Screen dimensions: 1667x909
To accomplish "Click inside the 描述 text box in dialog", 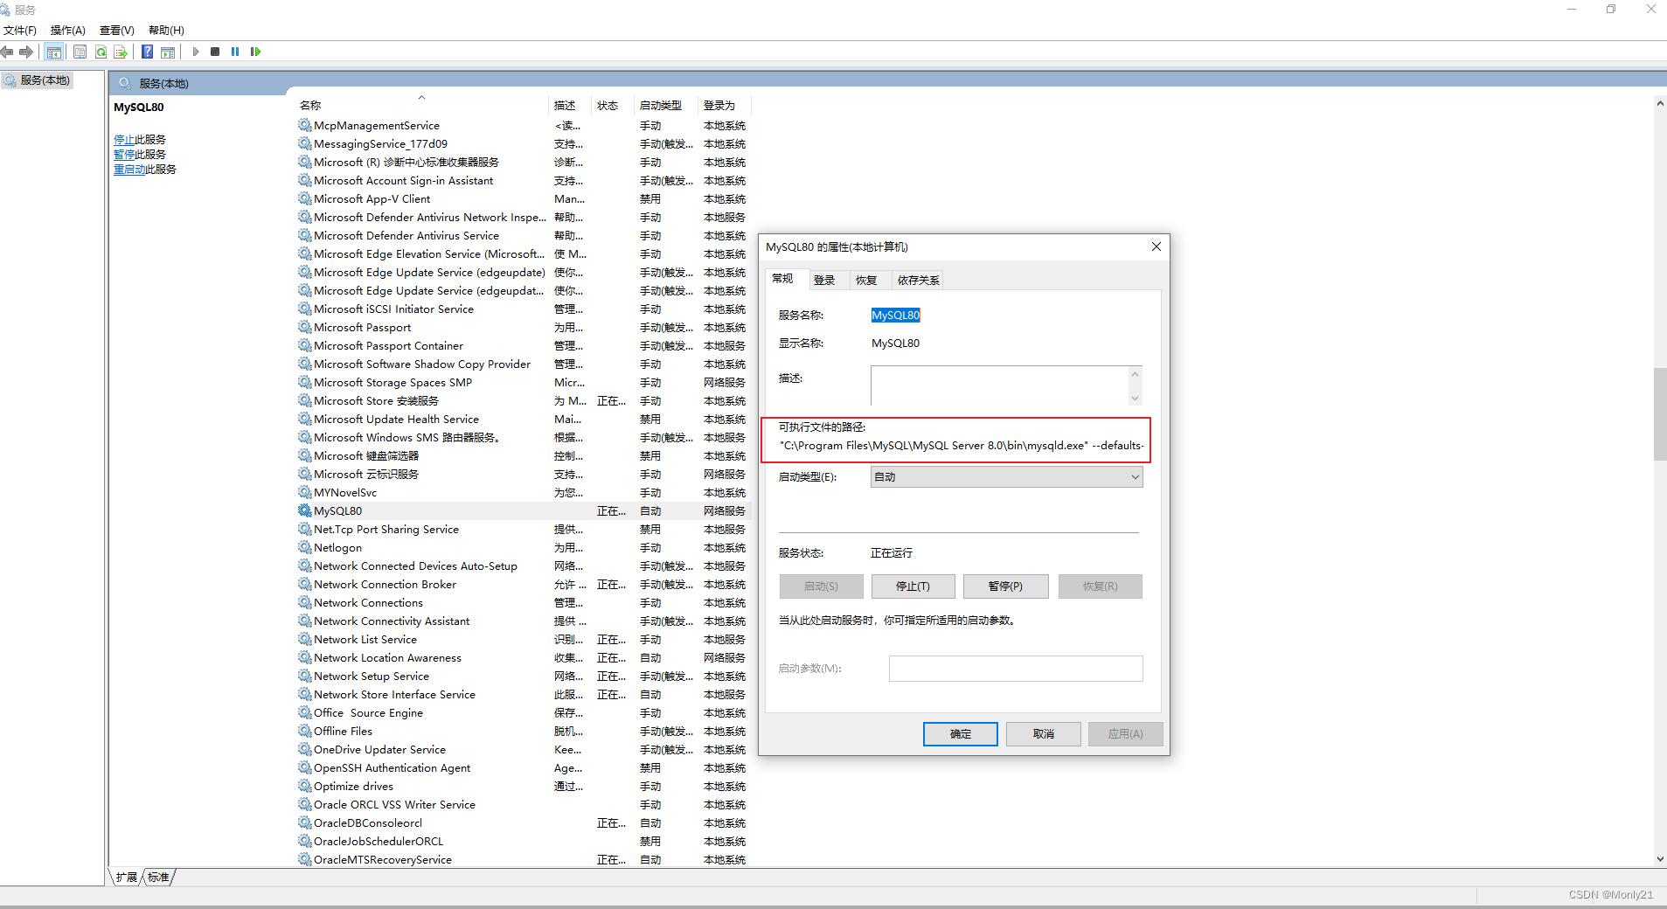I will (x=999, y=385).
